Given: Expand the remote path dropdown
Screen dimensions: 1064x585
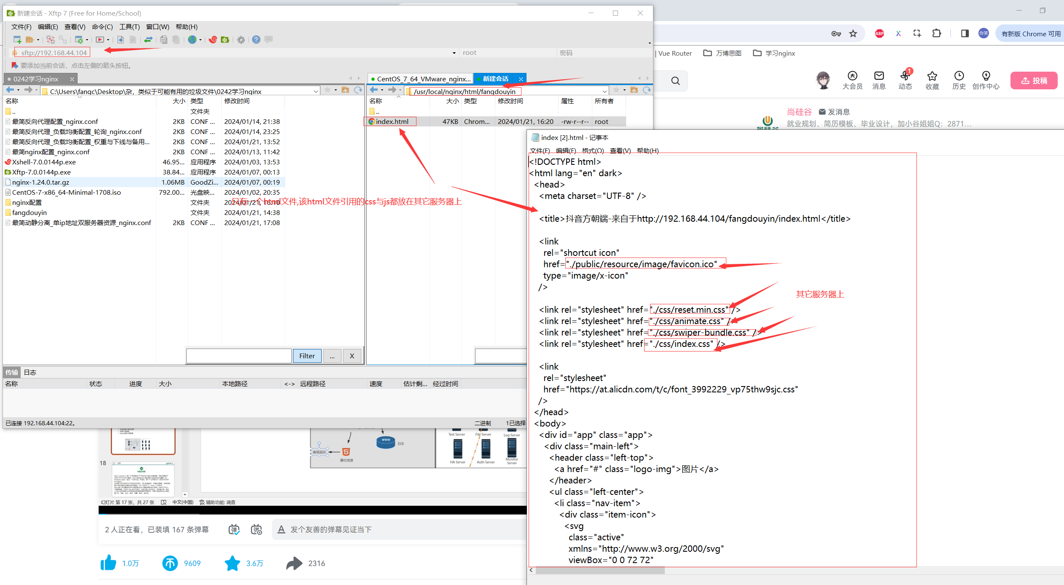Looking at the screenshot, I should [x=605, y=91].
